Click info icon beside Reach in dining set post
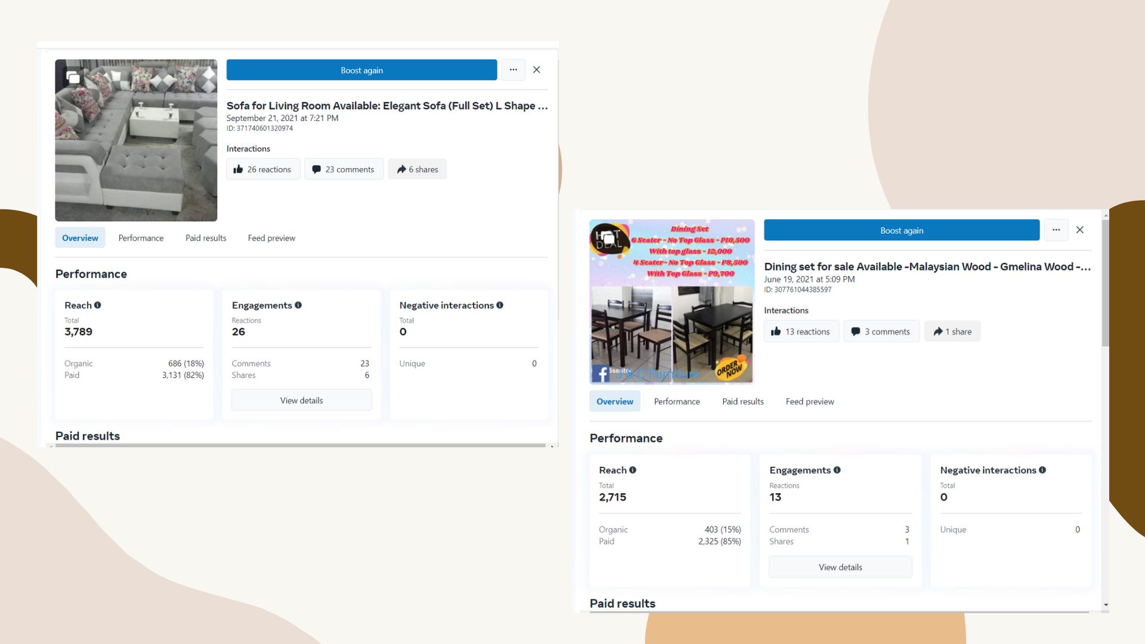 pyautogui.click(x=633, y=470)
